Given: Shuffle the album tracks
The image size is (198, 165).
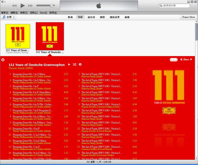Looking at the screenshot, I should (x=74, y=64).
